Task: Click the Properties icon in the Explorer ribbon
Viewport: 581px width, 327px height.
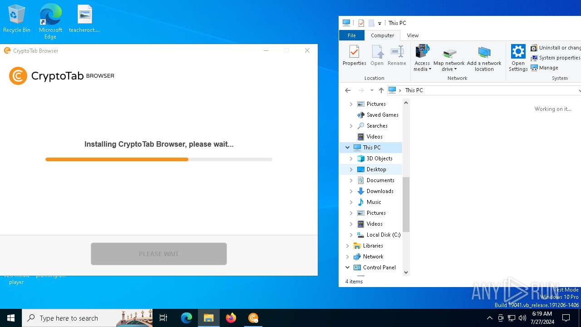Action: pos(355,55)
